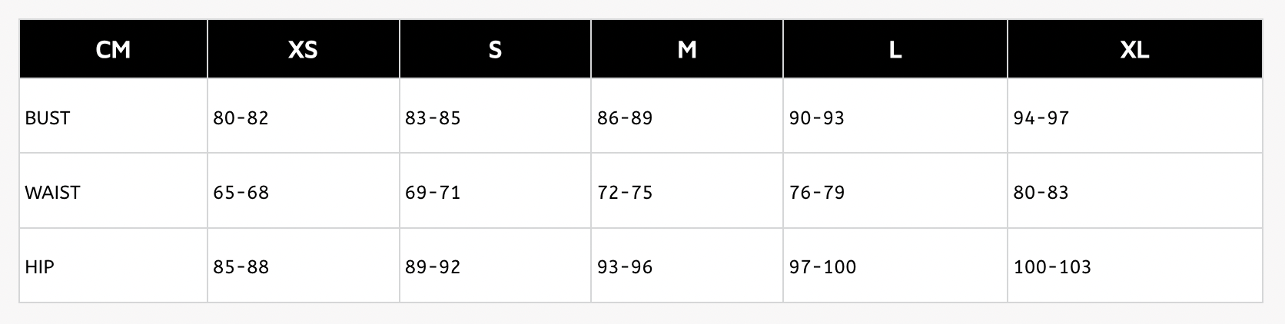The width and height of the screenshot is (1285, 324).
Task: Click the L hip value 97-100
Action: (822, 267)
